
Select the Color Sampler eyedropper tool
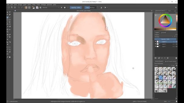point(10,35)
